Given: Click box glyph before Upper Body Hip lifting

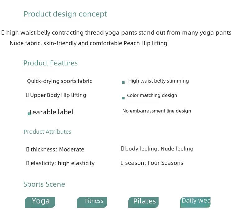Looking at the screenshot, I should pos(27,95).
